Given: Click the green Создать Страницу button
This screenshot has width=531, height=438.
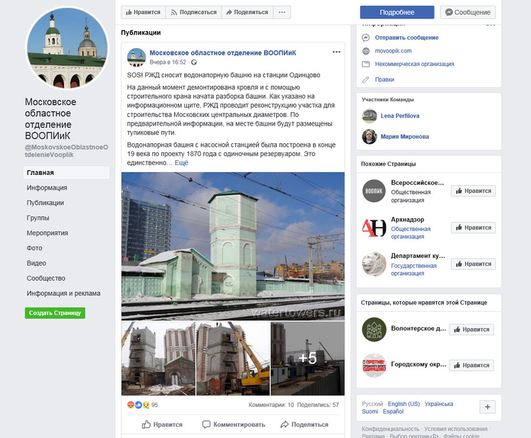Looking at the screenshot, I should [x=55, y=313].
